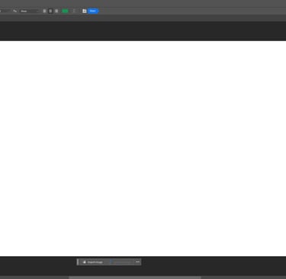Screen dimensions: 286x279
Task: Click the horizontal scrollbar at the bottom
Action: (x=135, y=277)
